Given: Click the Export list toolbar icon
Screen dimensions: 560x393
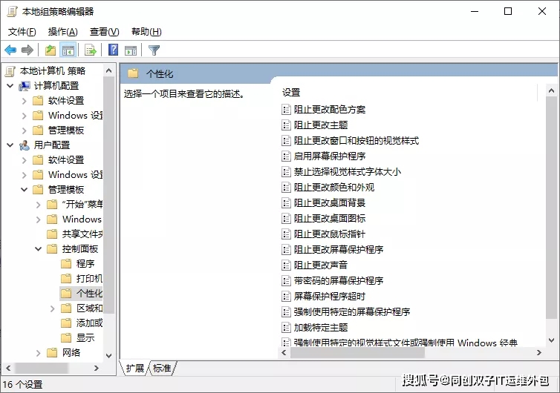Looking at the screenshot, I should (91, 50).
